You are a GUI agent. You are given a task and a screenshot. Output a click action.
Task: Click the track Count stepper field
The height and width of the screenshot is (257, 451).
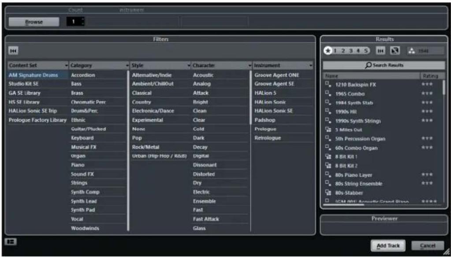tap(75, 22)
